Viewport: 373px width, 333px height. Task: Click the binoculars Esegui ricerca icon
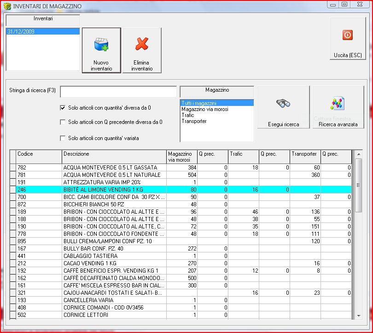283,103
